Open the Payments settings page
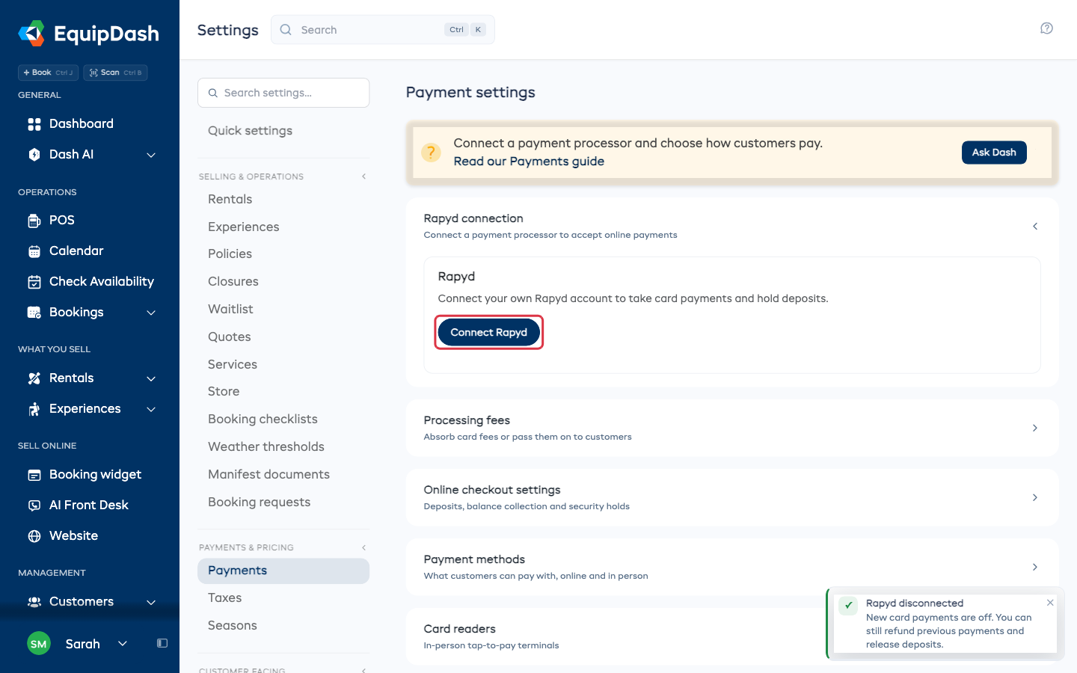Image resolution: width=1077 pixels, height=673 pixels. coord(283,571)
